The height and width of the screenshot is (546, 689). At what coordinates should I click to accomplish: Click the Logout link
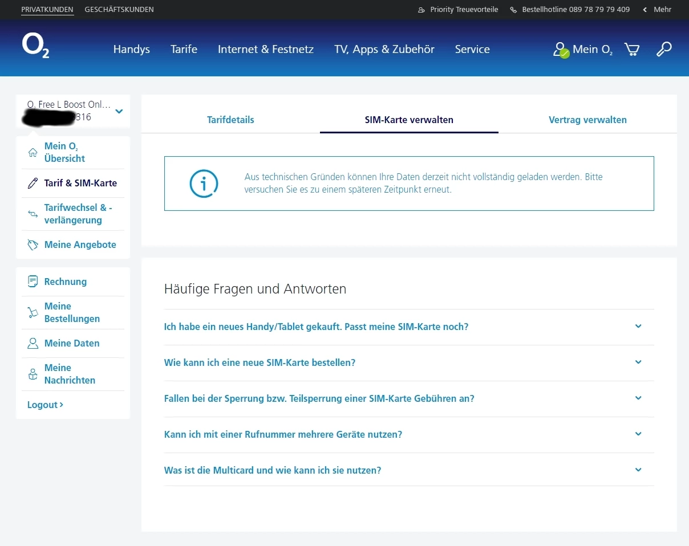45,405
